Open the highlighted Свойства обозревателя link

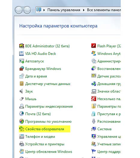coord(44,129)
